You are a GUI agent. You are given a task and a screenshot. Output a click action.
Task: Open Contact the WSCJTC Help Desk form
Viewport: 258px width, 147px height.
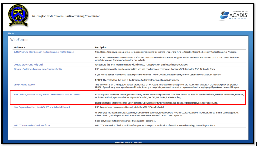pyautogui.click(x=29, y=65)
